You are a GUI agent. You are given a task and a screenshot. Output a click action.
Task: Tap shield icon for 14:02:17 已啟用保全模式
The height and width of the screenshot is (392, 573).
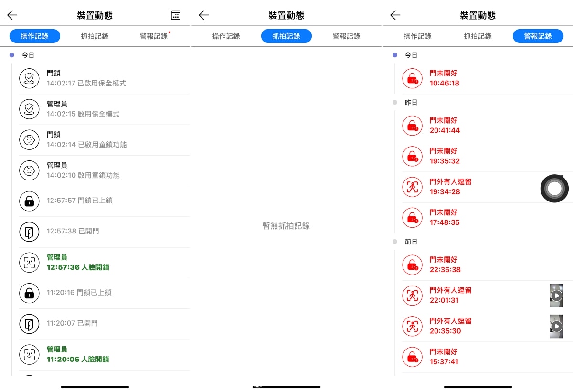click(x=29, y=78)
